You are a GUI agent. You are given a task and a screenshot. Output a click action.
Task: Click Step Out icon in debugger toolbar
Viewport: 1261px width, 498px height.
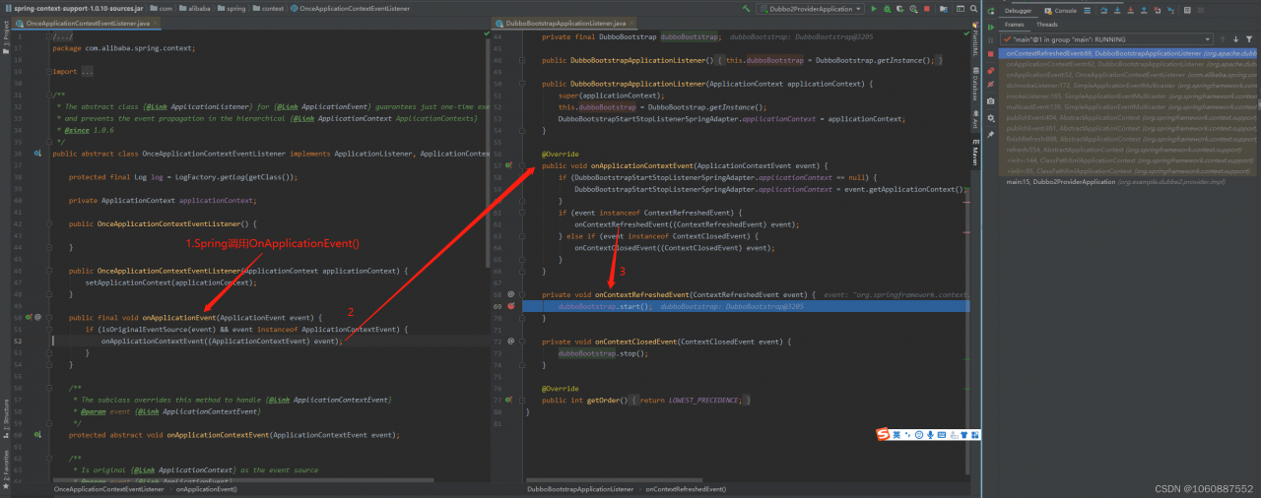click(x=1144, y=11)
